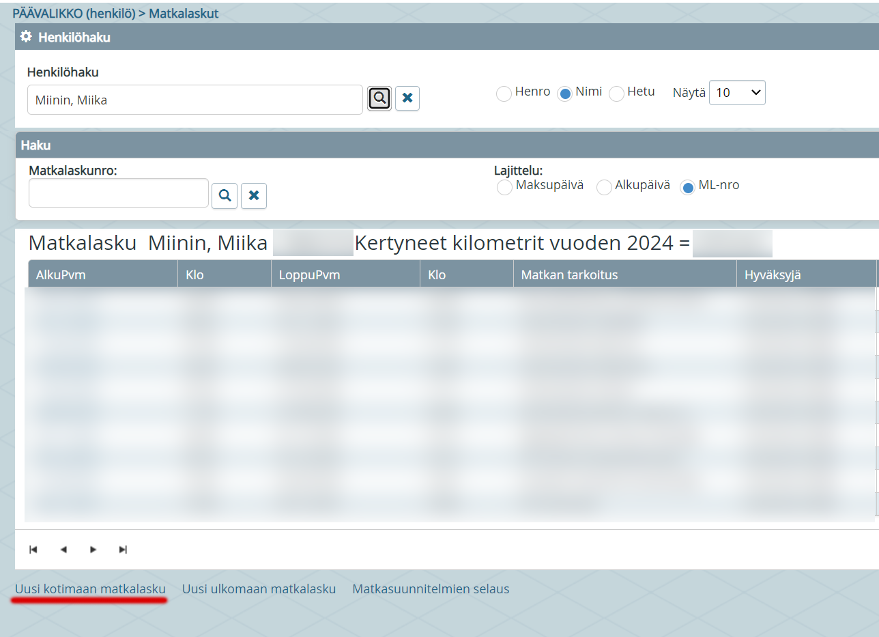Screen dimensions: 879x637
Task: Click the AlkuPvm column header
Action: [x=103, y=274]
